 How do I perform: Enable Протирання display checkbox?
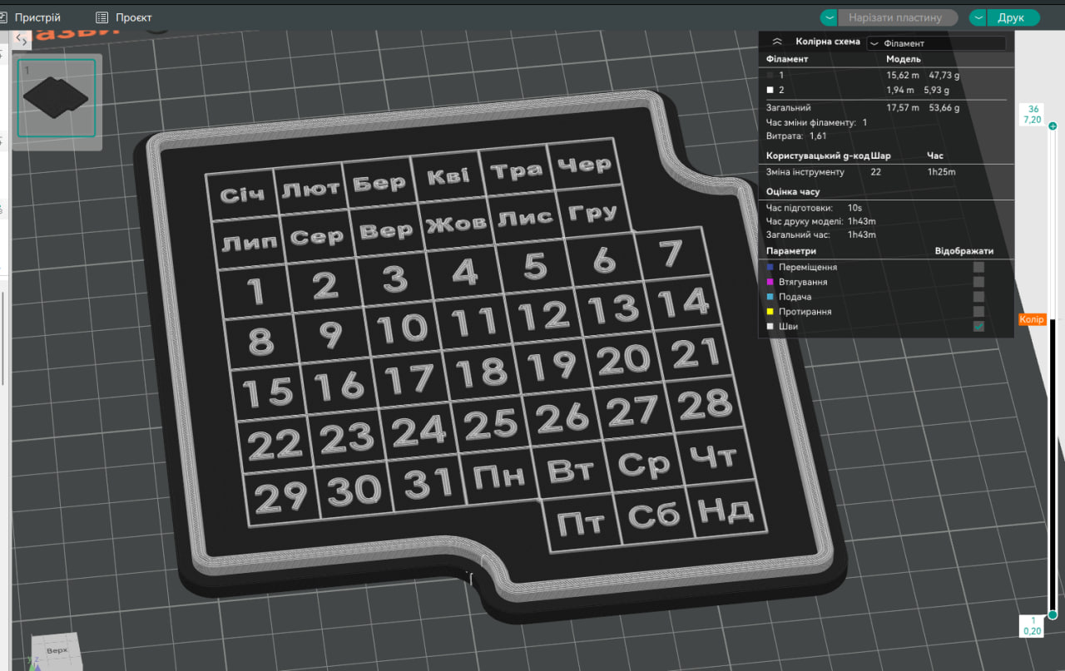click(979, 312)
